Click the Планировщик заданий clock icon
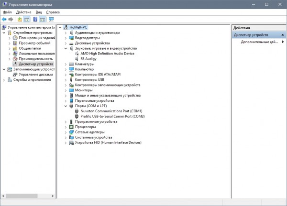 pyautogui.click(x=15, y=38)
